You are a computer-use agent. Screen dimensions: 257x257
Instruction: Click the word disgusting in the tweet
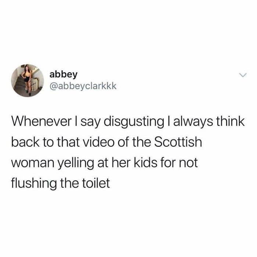(x=134, y=122)
